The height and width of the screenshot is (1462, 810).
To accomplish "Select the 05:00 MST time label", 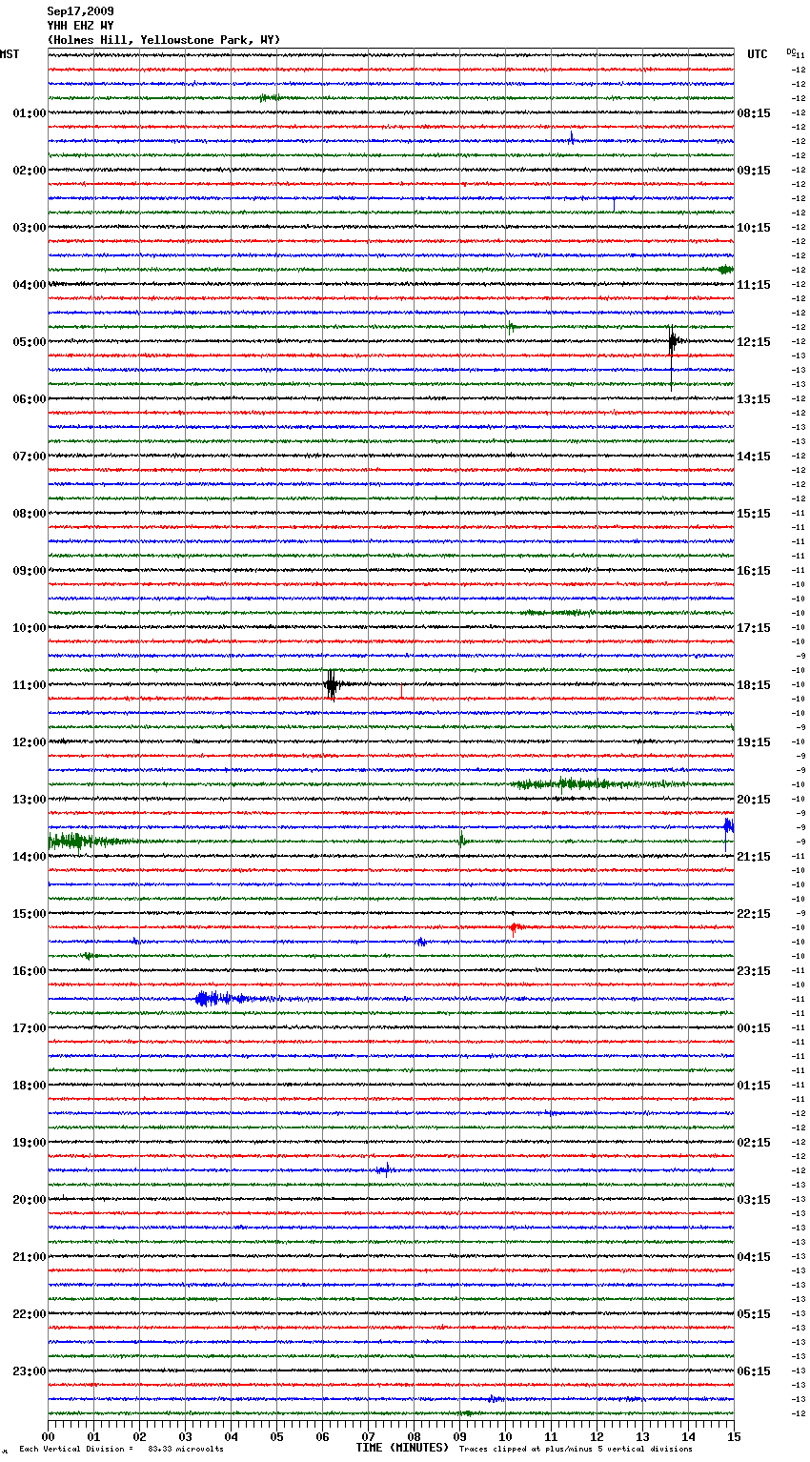I will point(30,342).
